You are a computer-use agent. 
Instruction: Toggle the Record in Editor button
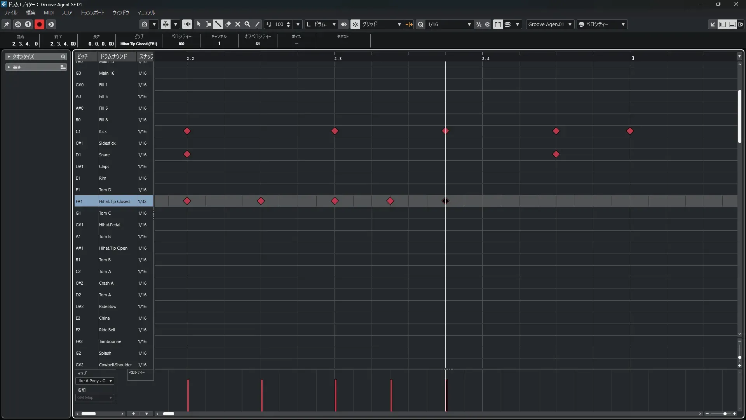(39, 24)
